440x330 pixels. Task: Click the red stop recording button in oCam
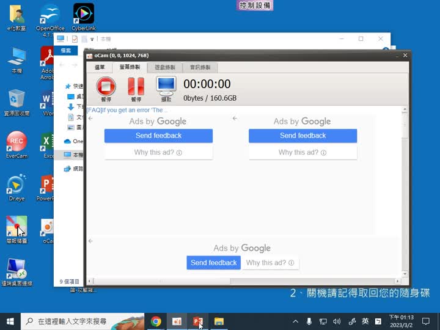pos(106,86)
